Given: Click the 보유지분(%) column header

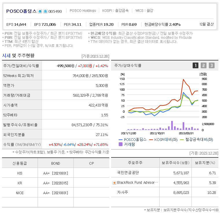Looking at the screenshot, I should click(205, 163).
